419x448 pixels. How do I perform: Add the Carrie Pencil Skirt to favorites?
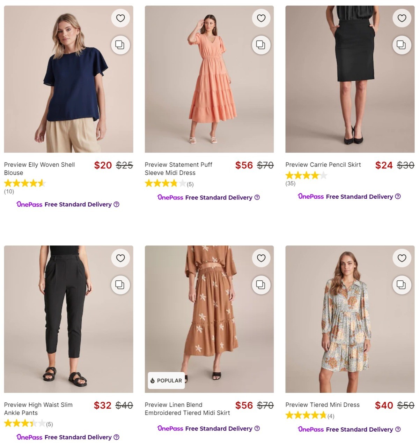pyautogui.click(x=402, y=18)
